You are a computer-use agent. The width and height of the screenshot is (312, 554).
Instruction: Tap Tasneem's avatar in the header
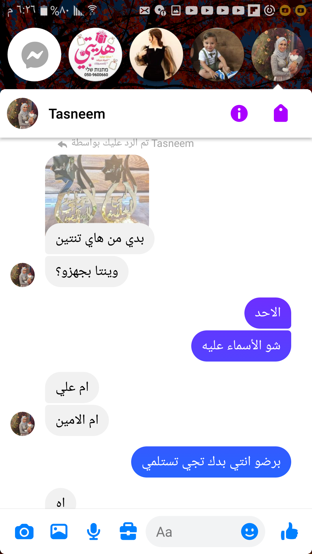click(x=23, y=113)
